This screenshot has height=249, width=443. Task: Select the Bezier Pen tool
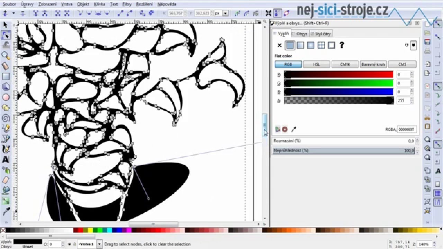coord(6,139)
